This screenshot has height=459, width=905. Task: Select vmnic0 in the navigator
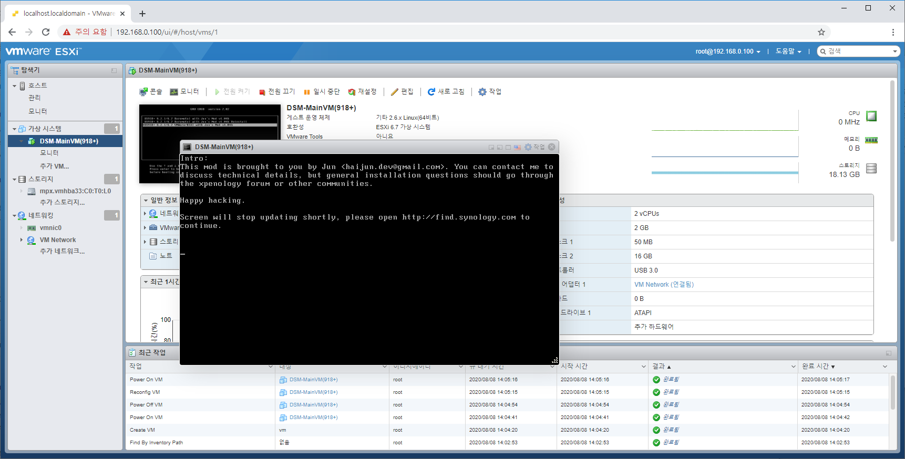coord(50,228)
